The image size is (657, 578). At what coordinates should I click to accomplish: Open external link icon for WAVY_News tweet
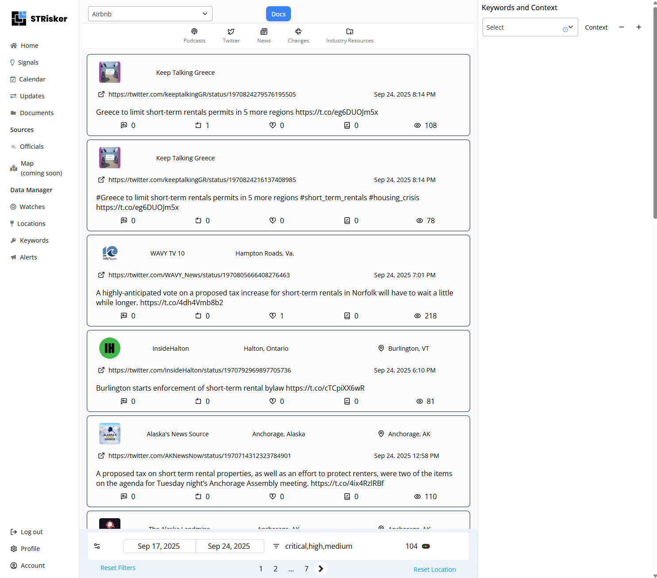click(x=101, y=275)
